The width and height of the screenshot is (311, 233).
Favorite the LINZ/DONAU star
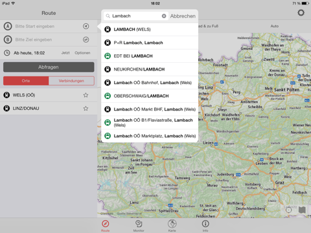tap(86, 108)
